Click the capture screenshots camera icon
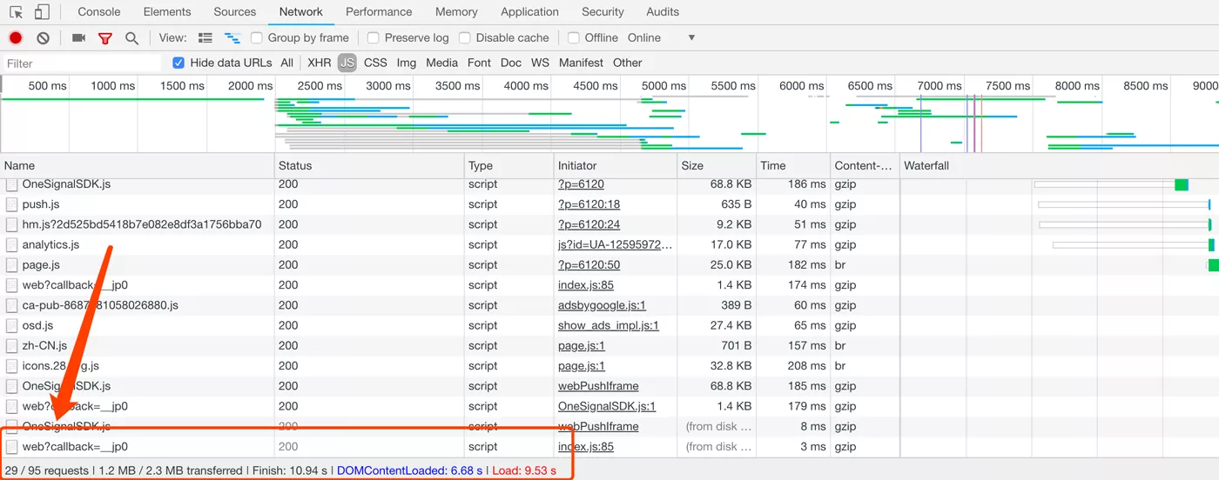This screenshot has height=480, width=1219. coord(78,38)
